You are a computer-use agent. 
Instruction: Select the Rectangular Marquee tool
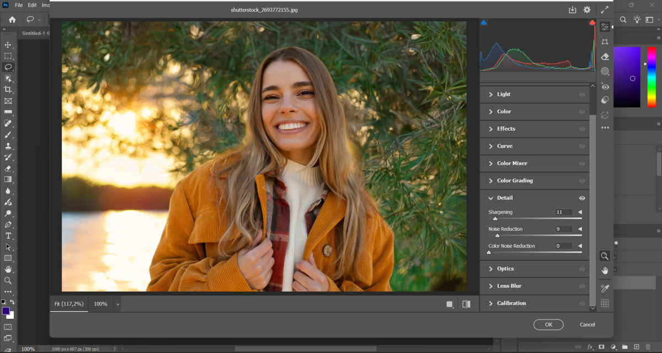(x=8, y=56)
